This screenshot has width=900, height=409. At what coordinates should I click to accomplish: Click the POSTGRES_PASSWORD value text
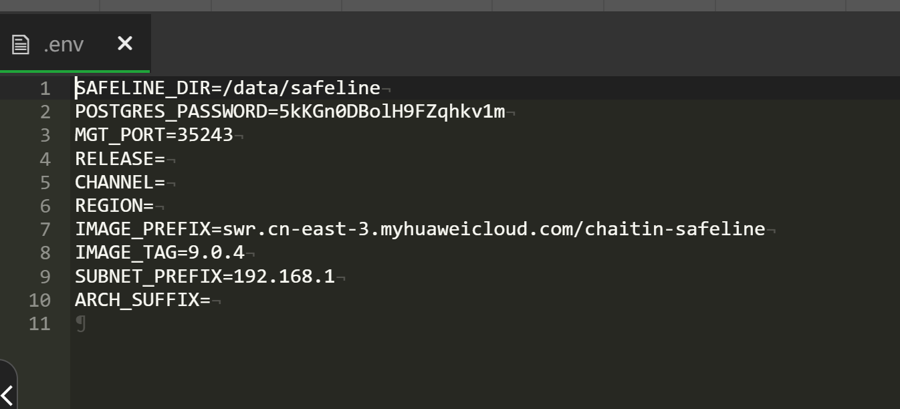tap(392, 112)
